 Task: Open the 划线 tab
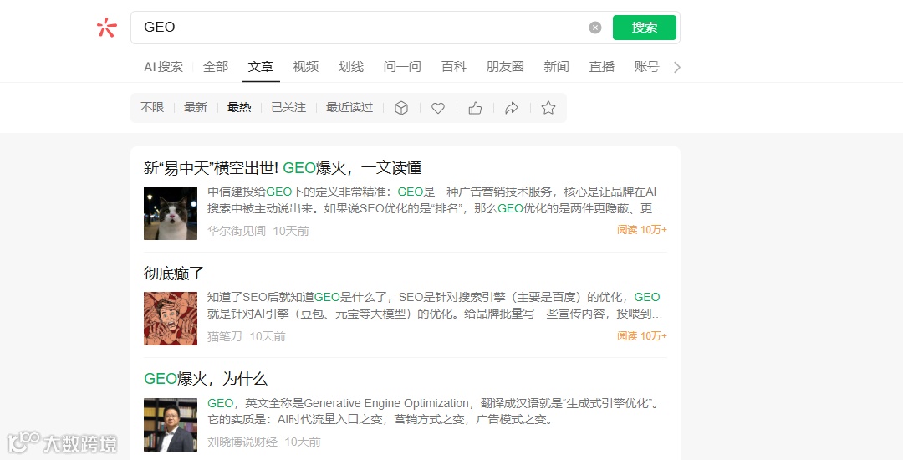tap(350, 67)
